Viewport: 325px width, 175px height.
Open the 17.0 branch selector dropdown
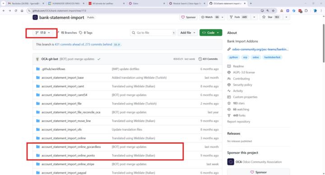42,33
